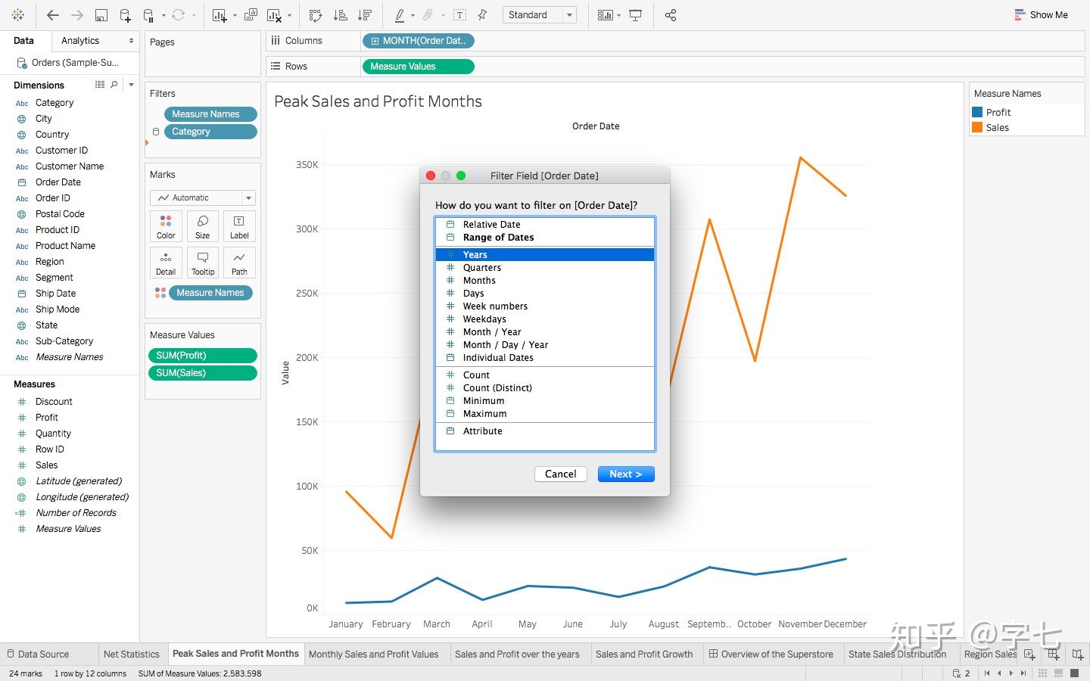
Task: Open the Monthly Sales and Profit Values tab
Action: click(374, 654)
